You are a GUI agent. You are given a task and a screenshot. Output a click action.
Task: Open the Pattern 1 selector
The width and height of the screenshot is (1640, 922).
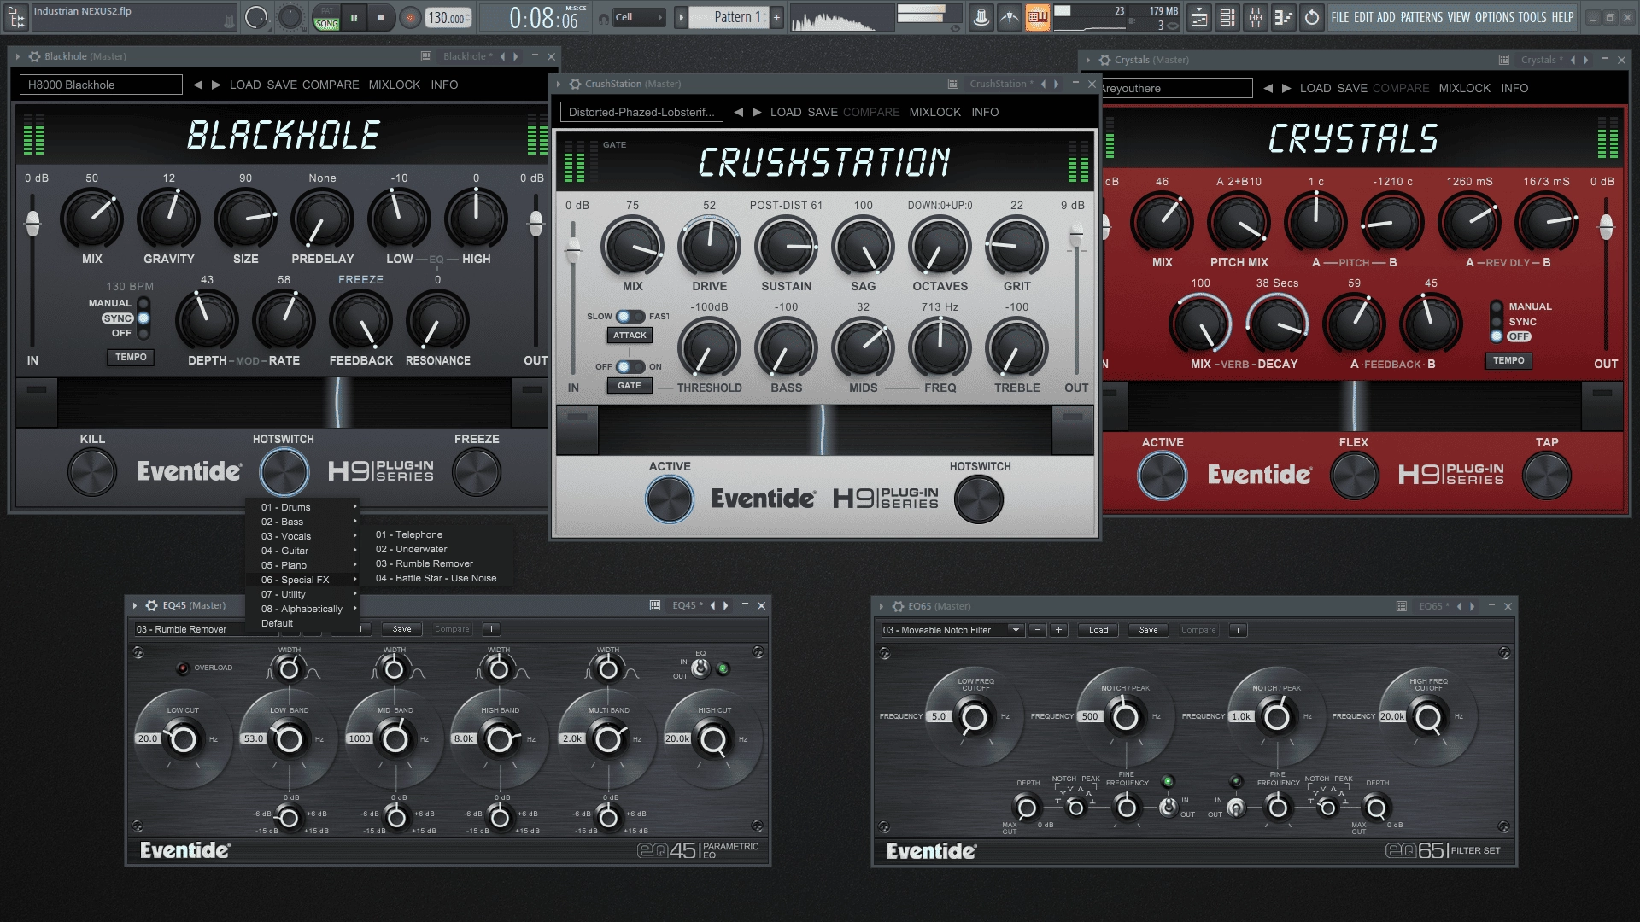(729, 17)
